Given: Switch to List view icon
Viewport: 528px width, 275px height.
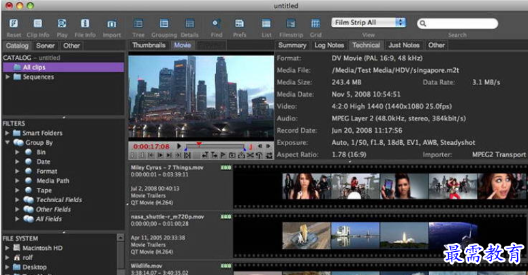Looking at the screenshot, I should 266,24.
